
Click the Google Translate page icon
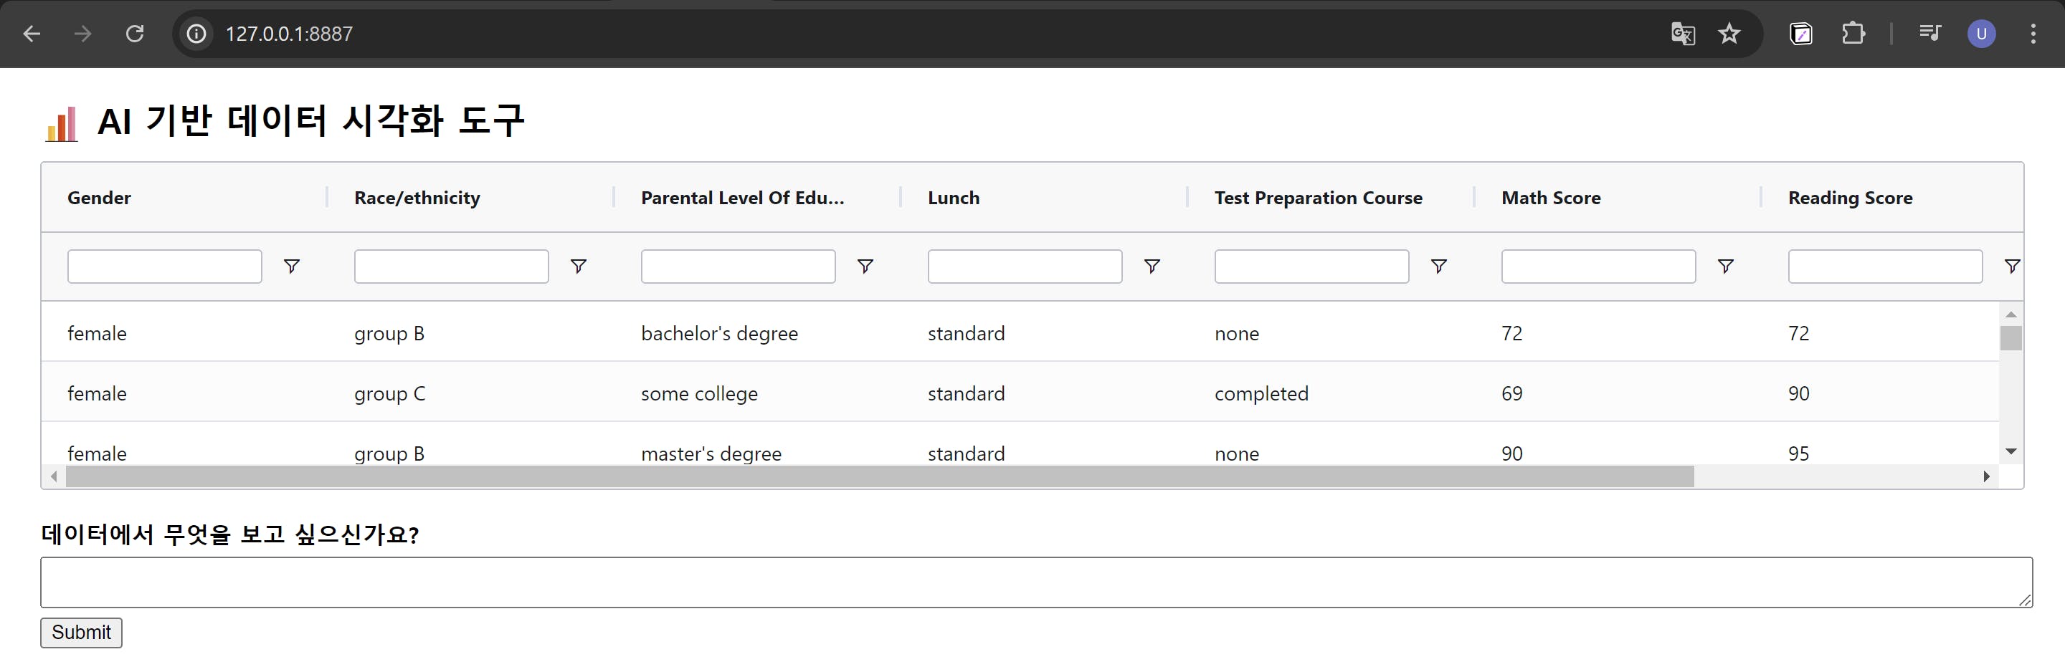[x=1683, y=34]
